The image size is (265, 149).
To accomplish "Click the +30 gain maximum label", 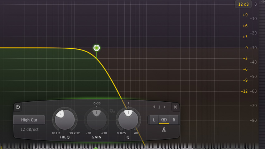I will (x=104, y=133).
